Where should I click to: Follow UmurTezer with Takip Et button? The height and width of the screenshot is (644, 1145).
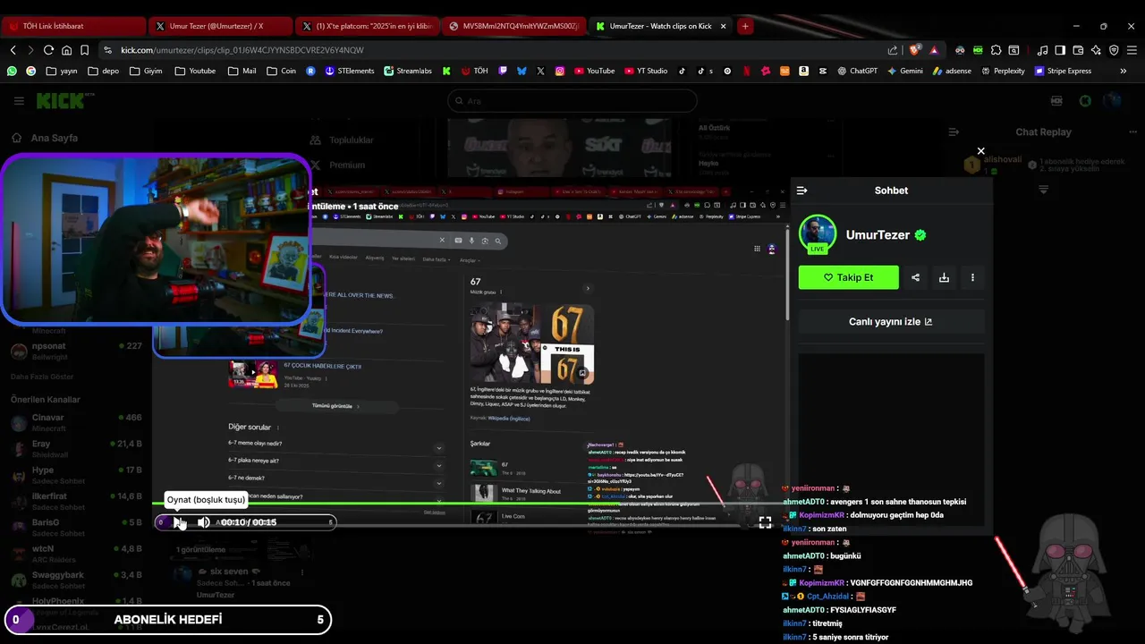click(848, 277)
